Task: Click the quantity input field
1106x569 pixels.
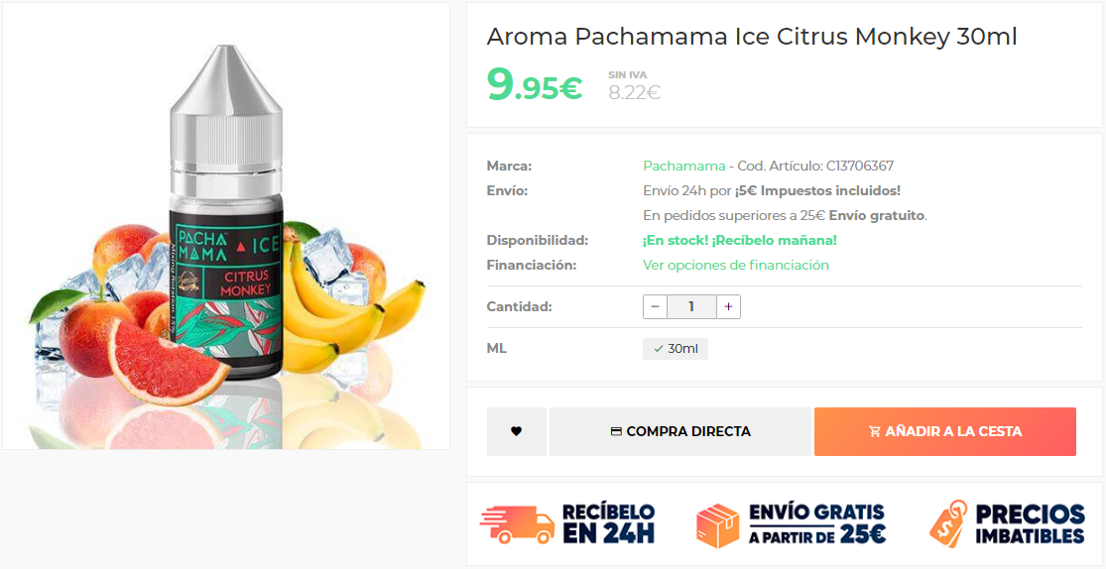Action: click(692, 306)
